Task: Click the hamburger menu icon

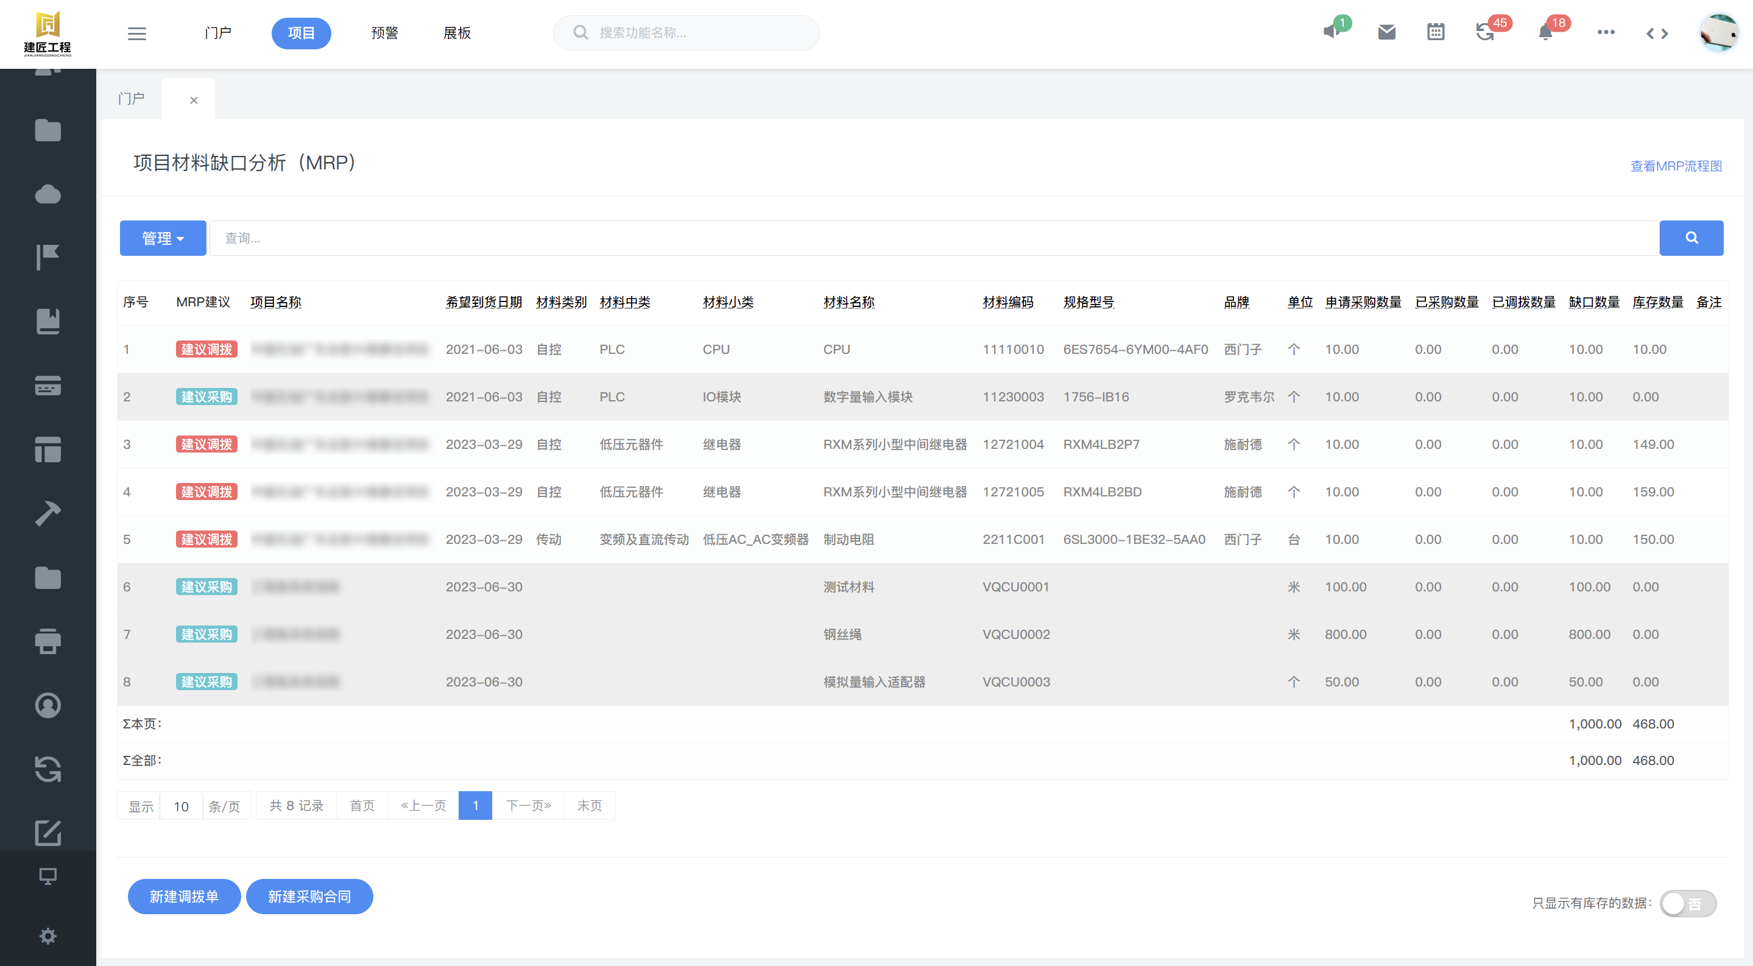Action: point(137,33)
